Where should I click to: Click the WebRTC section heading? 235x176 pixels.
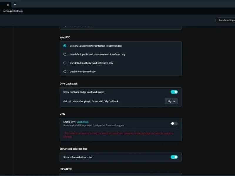(x=65, y=38)
